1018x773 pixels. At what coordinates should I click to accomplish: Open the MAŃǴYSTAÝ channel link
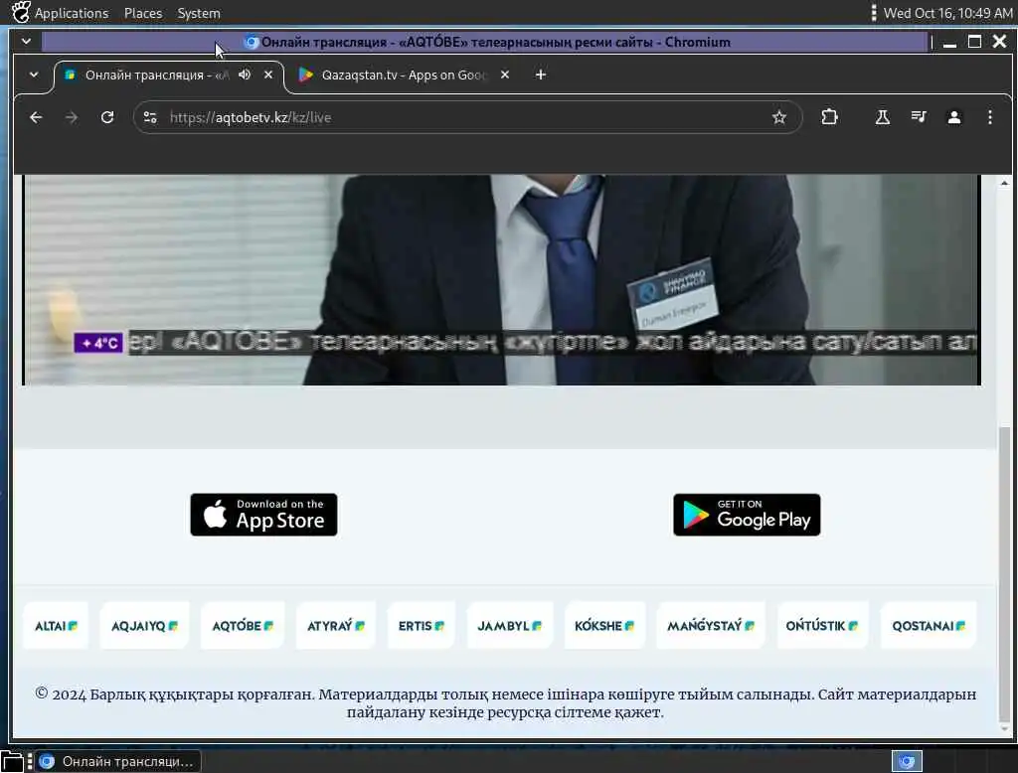coord(711,626)
